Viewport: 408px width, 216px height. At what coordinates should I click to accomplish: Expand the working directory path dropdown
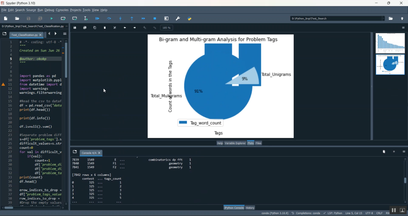point(384,18)
